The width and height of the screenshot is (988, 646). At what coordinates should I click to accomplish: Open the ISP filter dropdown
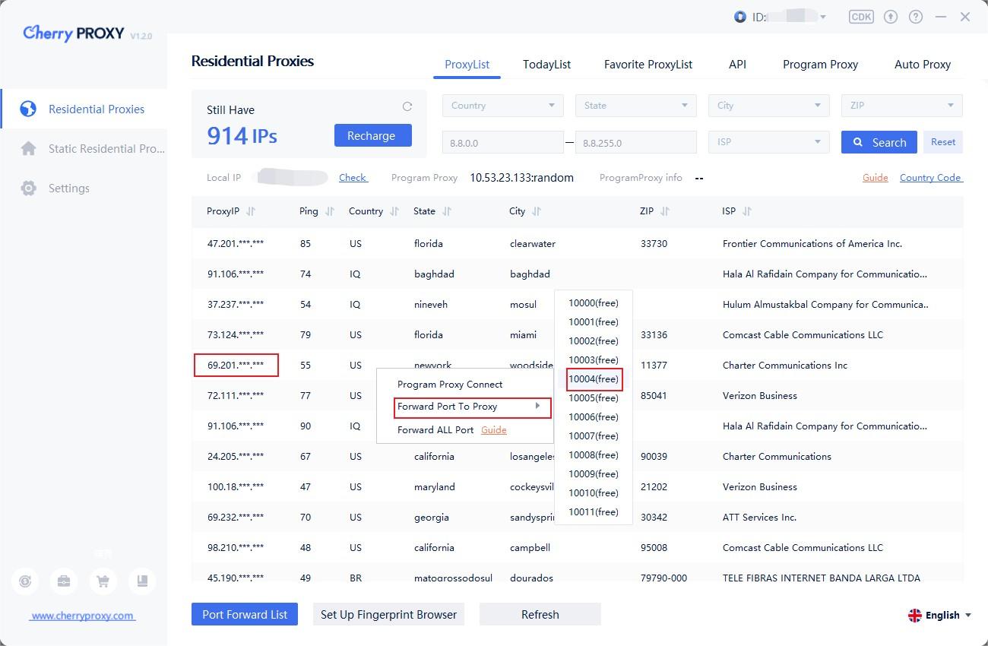pos(768,142)
